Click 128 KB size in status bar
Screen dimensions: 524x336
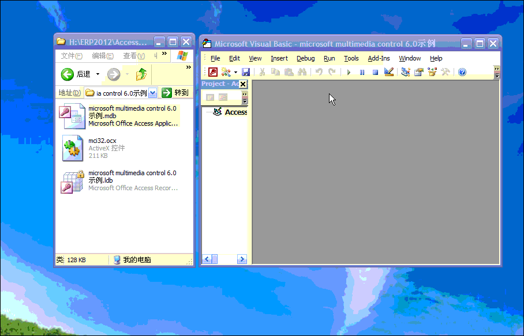click(76, 260)
